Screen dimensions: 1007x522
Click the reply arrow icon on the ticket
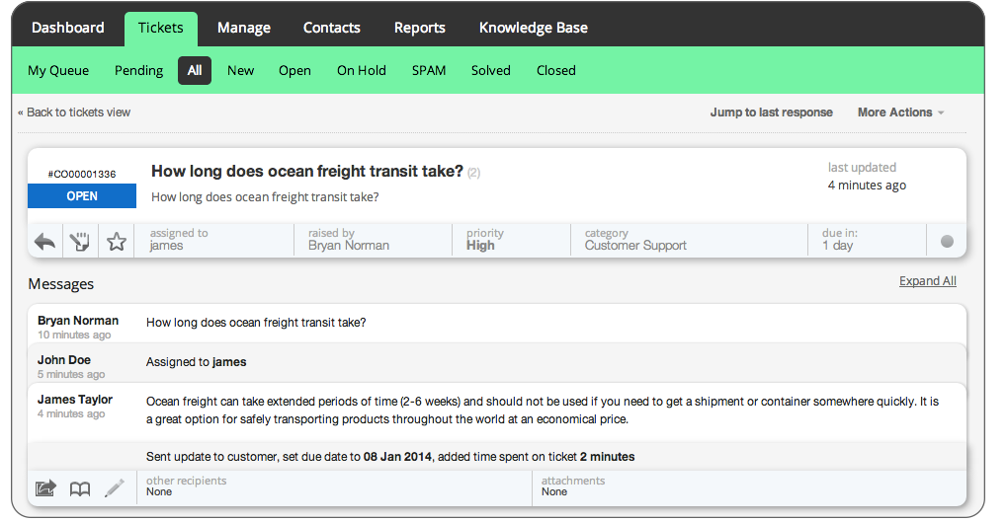(x=44, y=242)
